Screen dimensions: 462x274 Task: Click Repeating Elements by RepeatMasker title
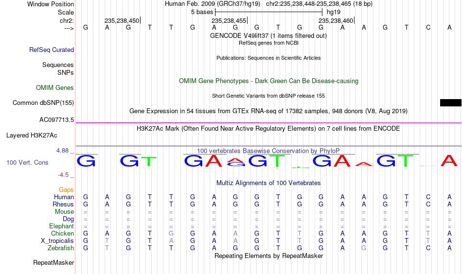(268, 256)
